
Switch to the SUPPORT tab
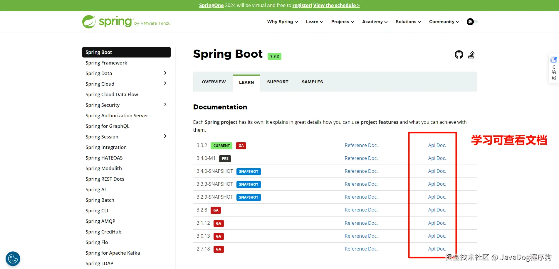(278, 82)
